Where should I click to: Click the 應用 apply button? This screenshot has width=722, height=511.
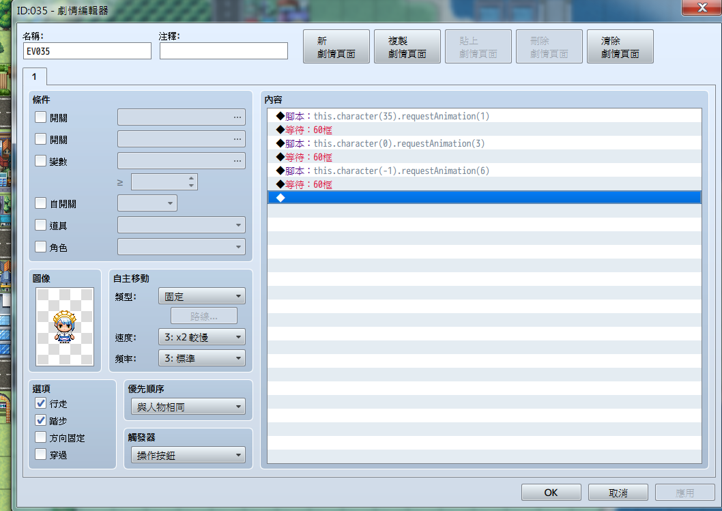[684, 492]
